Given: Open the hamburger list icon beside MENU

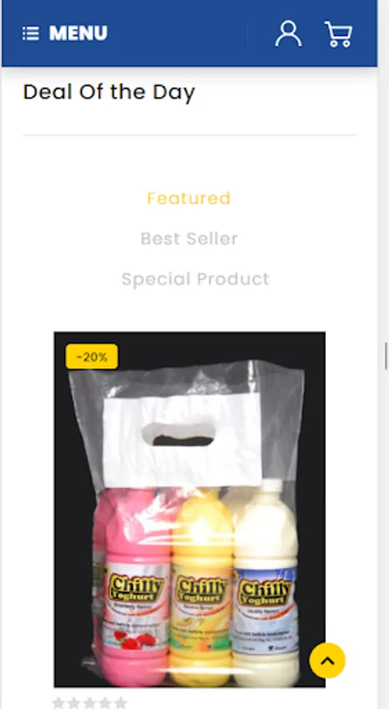Looking at the screenshot, I should [31, 33].
